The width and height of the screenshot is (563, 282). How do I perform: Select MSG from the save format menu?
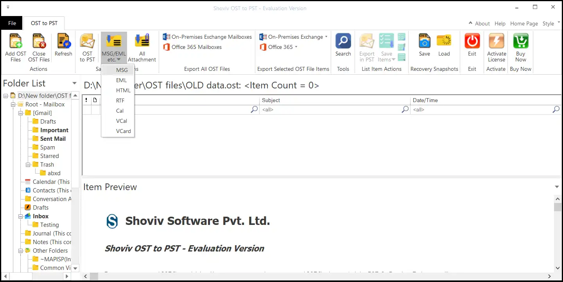tap(118, 70)
